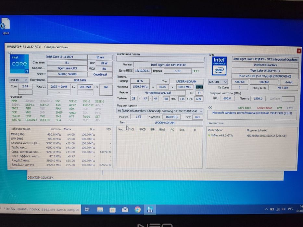Click the Intel Tiger Lake-UP3 PCH-LP chipset field
Viewport: 303px width, 227px height.
click(169, 65)
